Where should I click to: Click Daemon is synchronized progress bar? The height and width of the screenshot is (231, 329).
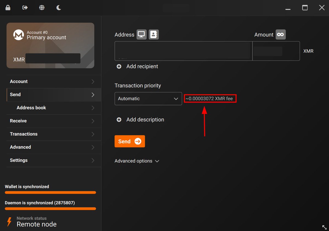(50, 209)
